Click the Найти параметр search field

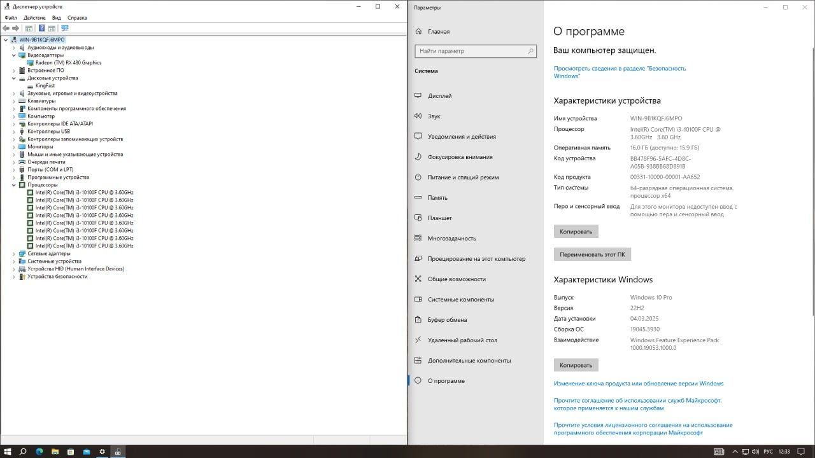[x=476, y=51]
